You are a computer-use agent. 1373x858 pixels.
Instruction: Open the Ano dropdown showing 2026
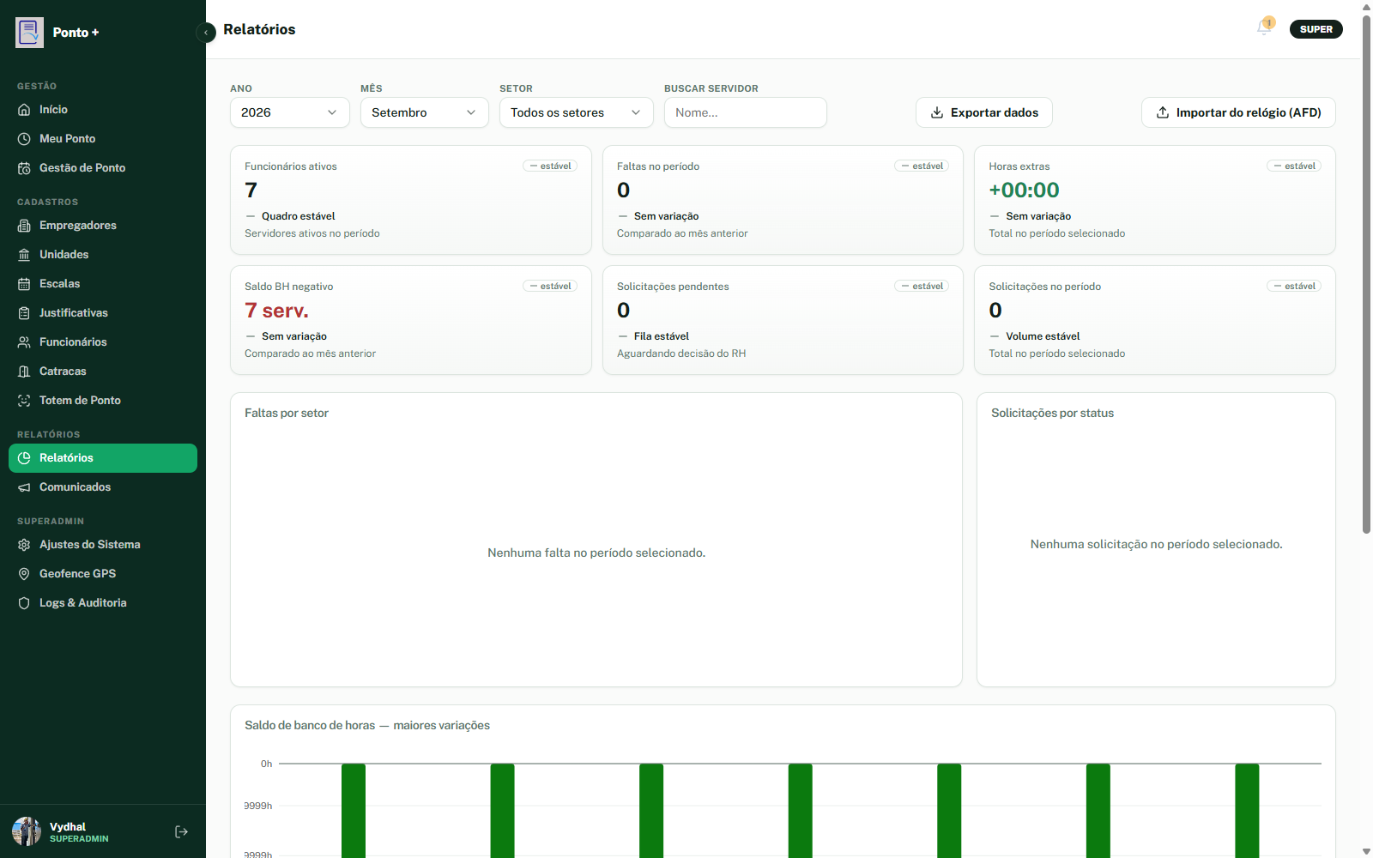click(290, 112)
